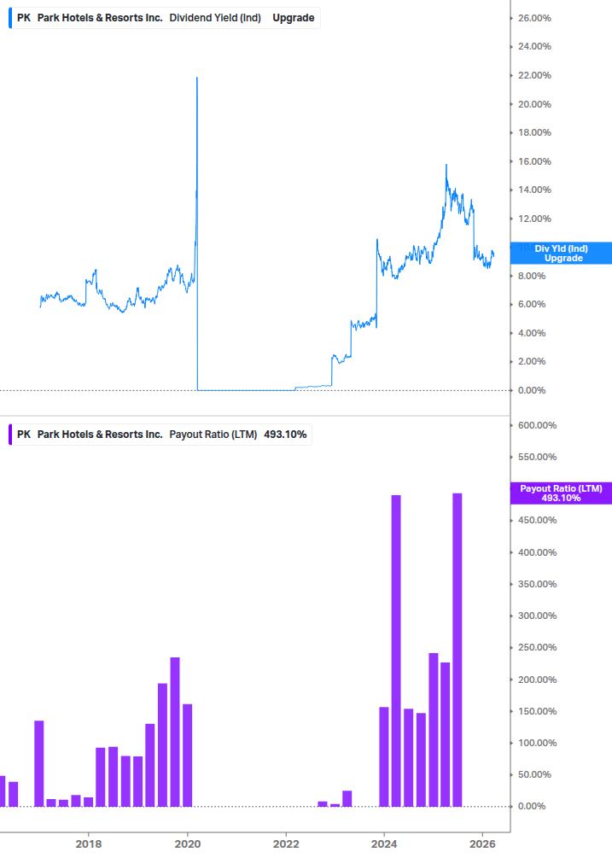Click the blue Div Yld (Ind) axis price badge
The image size is (612, 858).
(561, 253)
